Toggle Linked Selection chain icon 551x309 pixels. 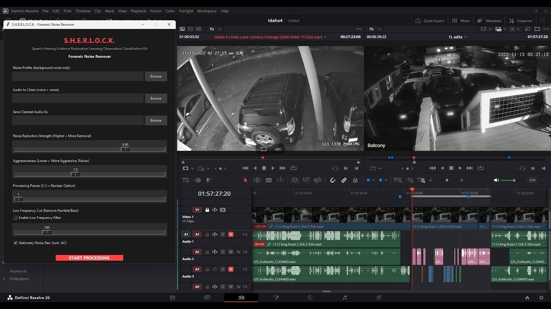(344, 180)
